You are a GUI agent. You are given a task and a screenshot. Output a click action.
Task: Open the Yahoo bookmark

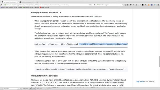point(47,7)
